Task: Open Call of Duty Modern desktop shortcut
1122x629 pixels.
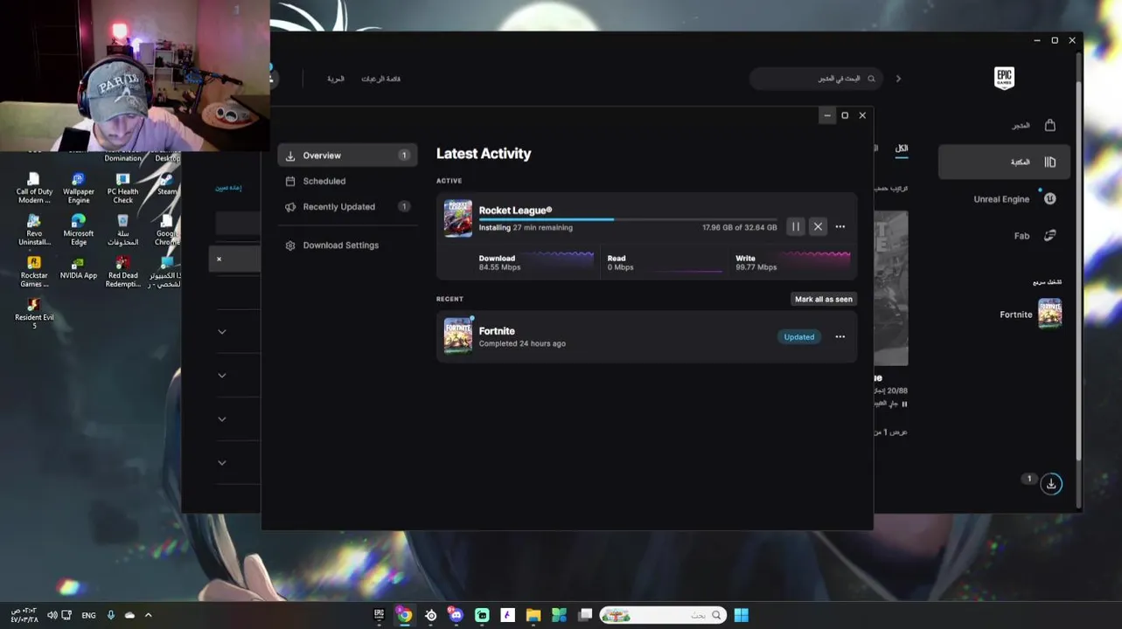Action: (34, 188)
